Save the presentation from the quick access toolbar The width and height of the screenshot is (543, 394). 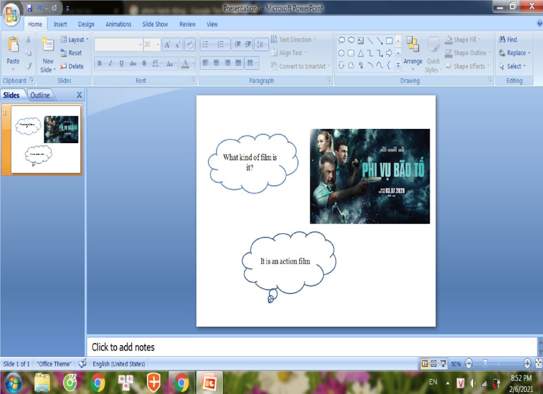click(x=30, y=7)
